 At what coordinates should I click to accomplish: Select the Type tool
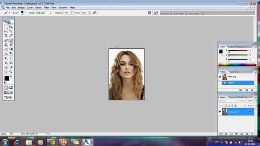[11, 58]
